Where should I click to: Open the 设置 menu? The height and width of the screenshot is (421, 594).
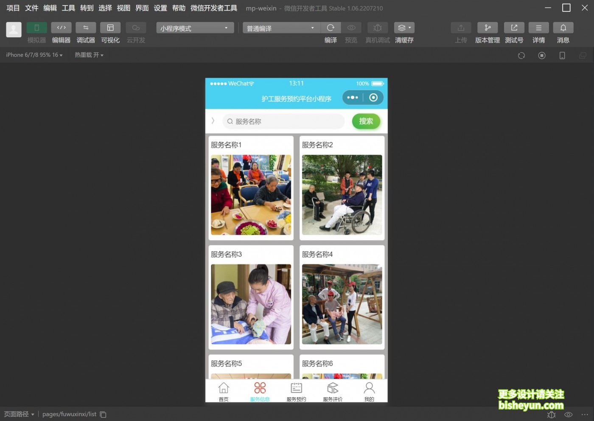tap(160, 8)
